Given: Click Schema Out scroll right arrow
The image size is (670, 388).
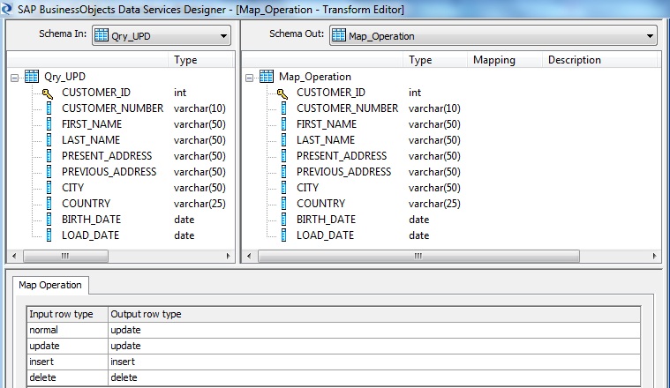Looking at the screenshot, I should point(654,256).
